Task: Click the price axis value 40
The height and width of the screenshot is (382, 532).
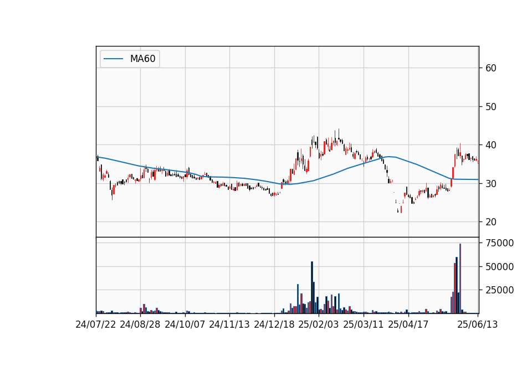Action: click(491, 145)
